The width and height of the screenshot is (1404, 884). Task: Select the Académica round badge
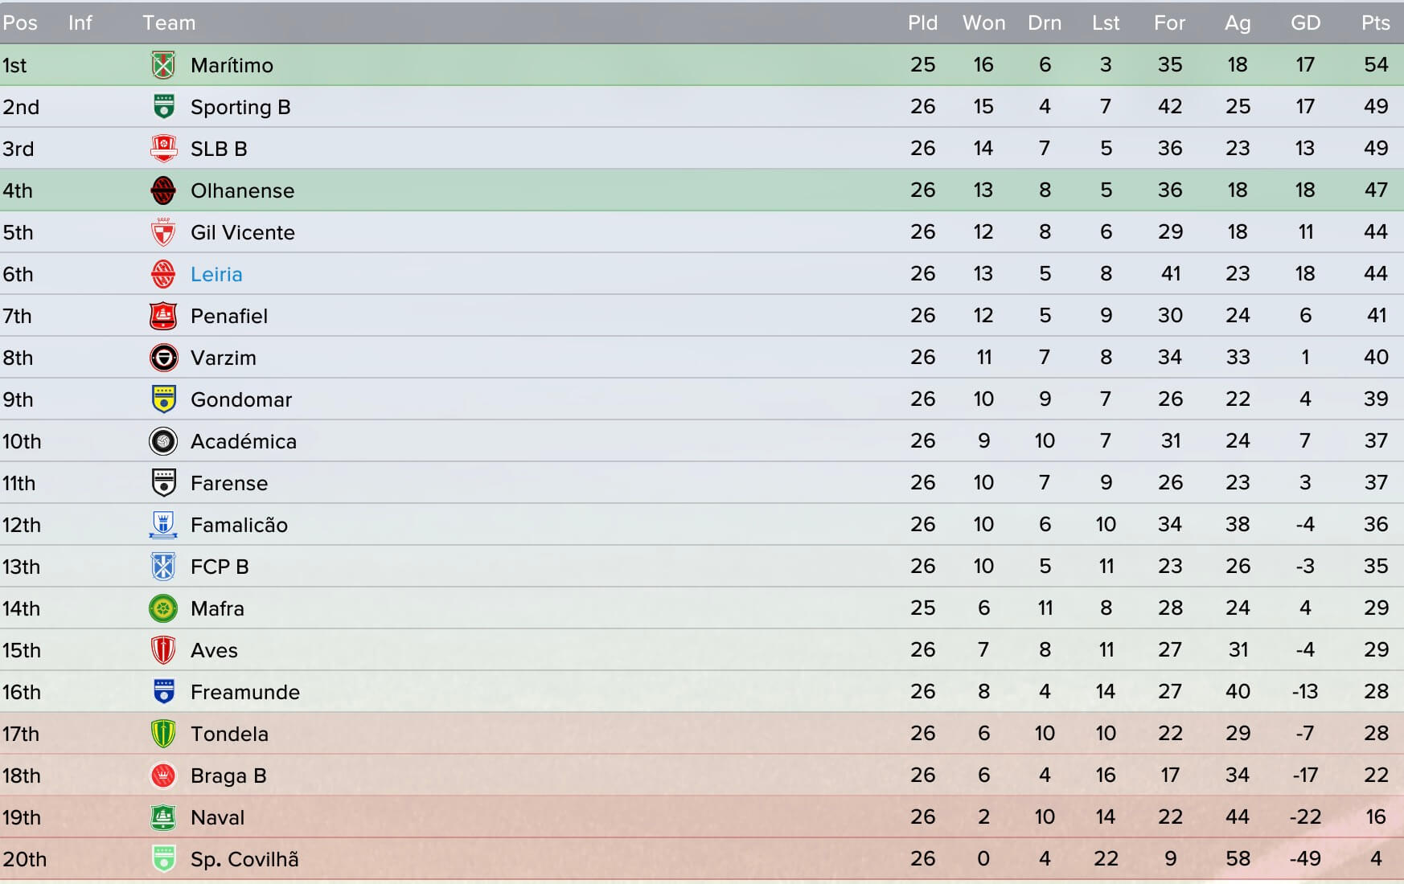click(163, 441)
